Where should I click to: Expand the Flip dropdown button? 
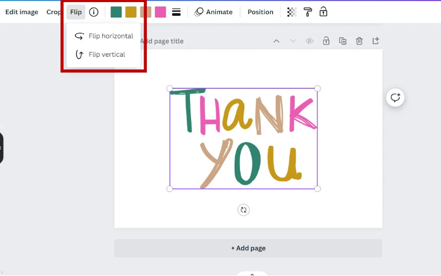[76, 12]
